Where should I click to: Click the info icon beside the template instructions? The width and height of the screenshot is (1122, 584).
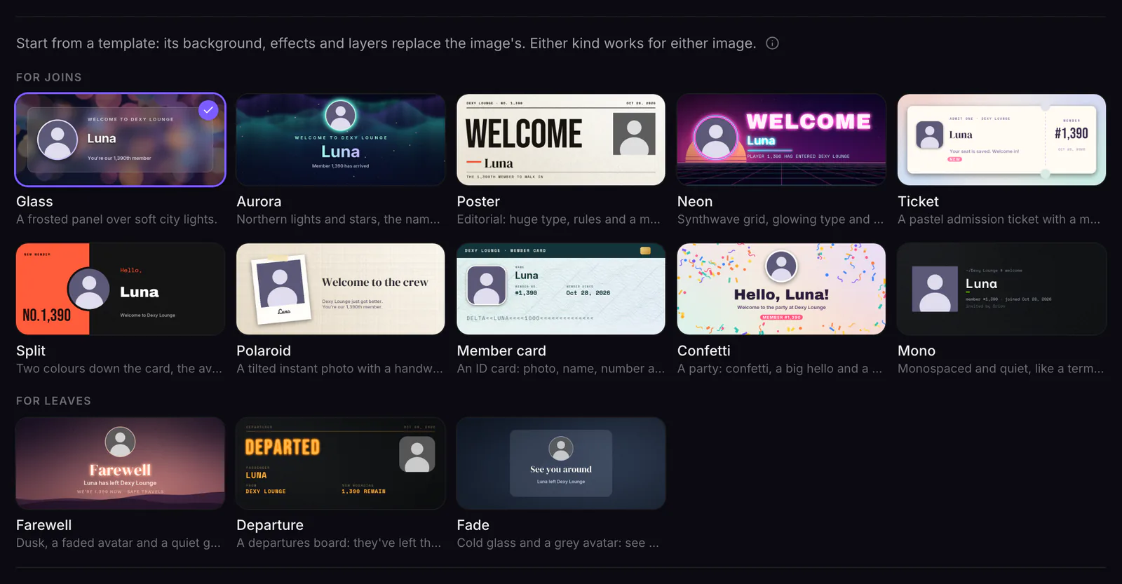[772, 43]
